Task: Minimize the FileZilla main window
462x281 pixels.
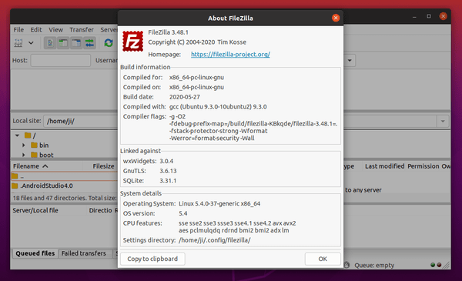Action: [x=414, y=17]
